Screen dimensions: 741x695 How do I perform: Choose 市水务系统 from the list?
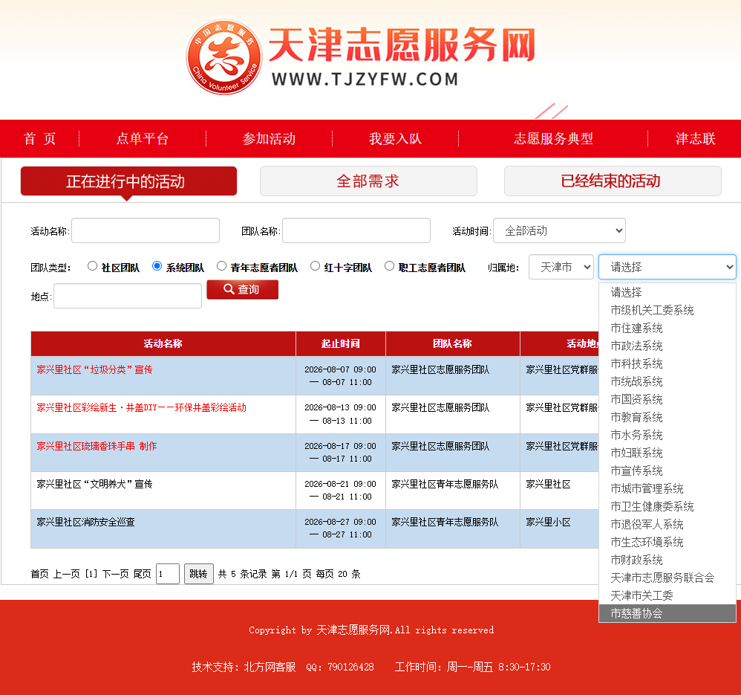[x=667, y=436]
